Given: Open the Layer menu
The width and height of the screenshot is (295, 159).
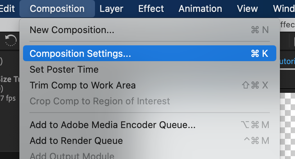Looking at the screenshot, I should click(111, 9).
